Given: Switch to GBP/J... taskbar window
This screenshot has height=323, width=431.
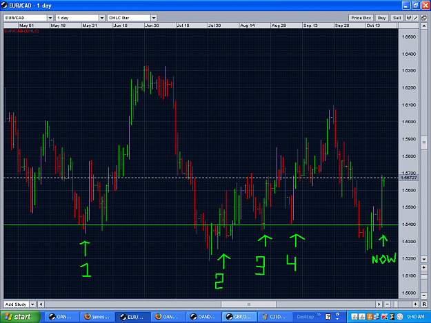Looking at the screenshot, I should 239,317.
